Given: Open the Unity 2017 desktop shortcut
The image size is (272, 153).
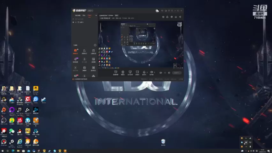Looking at the screenshot, I should [x=12, y=143].
